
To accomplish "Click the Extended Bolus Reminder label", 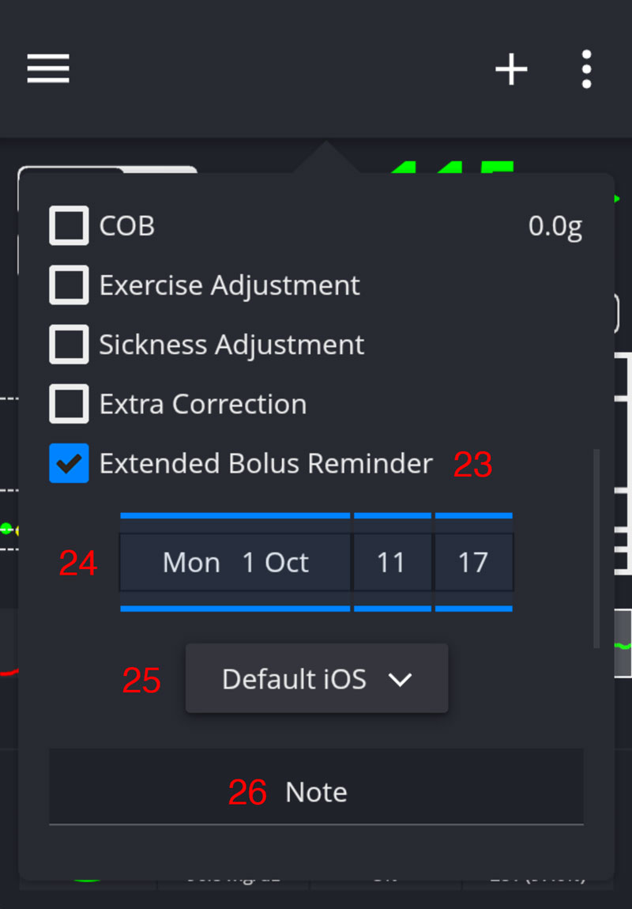I will point(265,464).
